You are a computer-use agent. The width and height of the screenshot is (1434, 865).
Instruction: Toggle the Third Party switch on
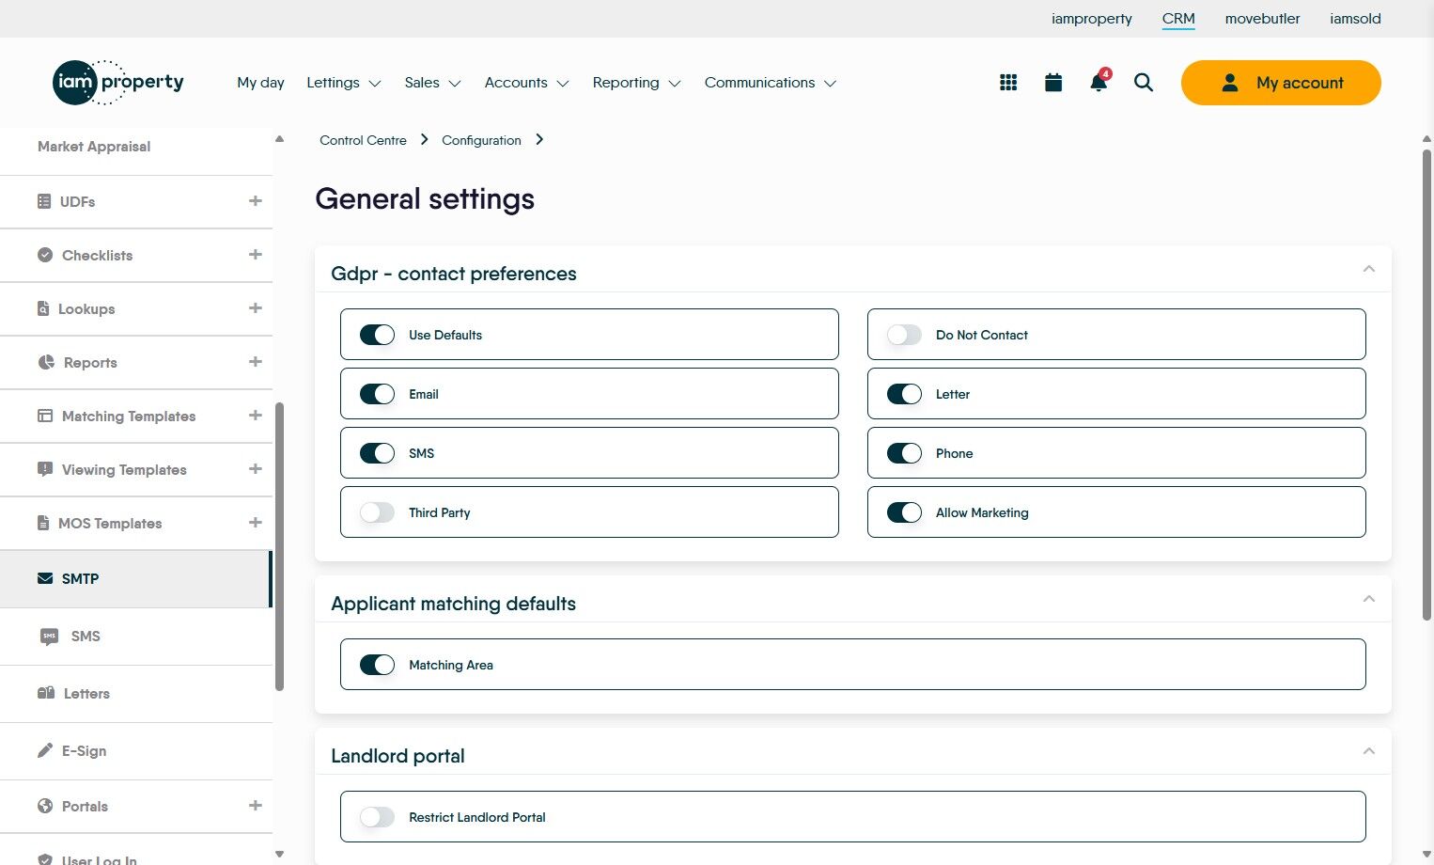[x=378, y=512]
